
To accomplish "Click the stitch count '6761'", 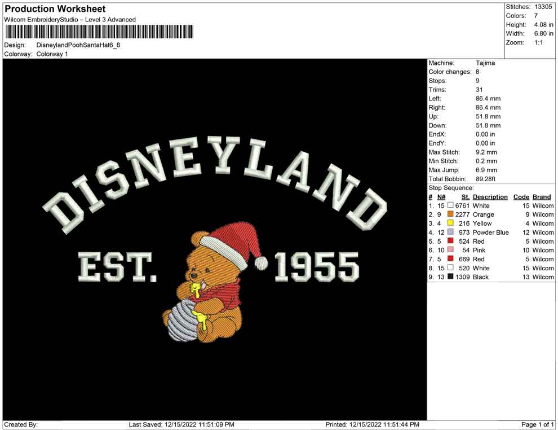I will 462,205.
